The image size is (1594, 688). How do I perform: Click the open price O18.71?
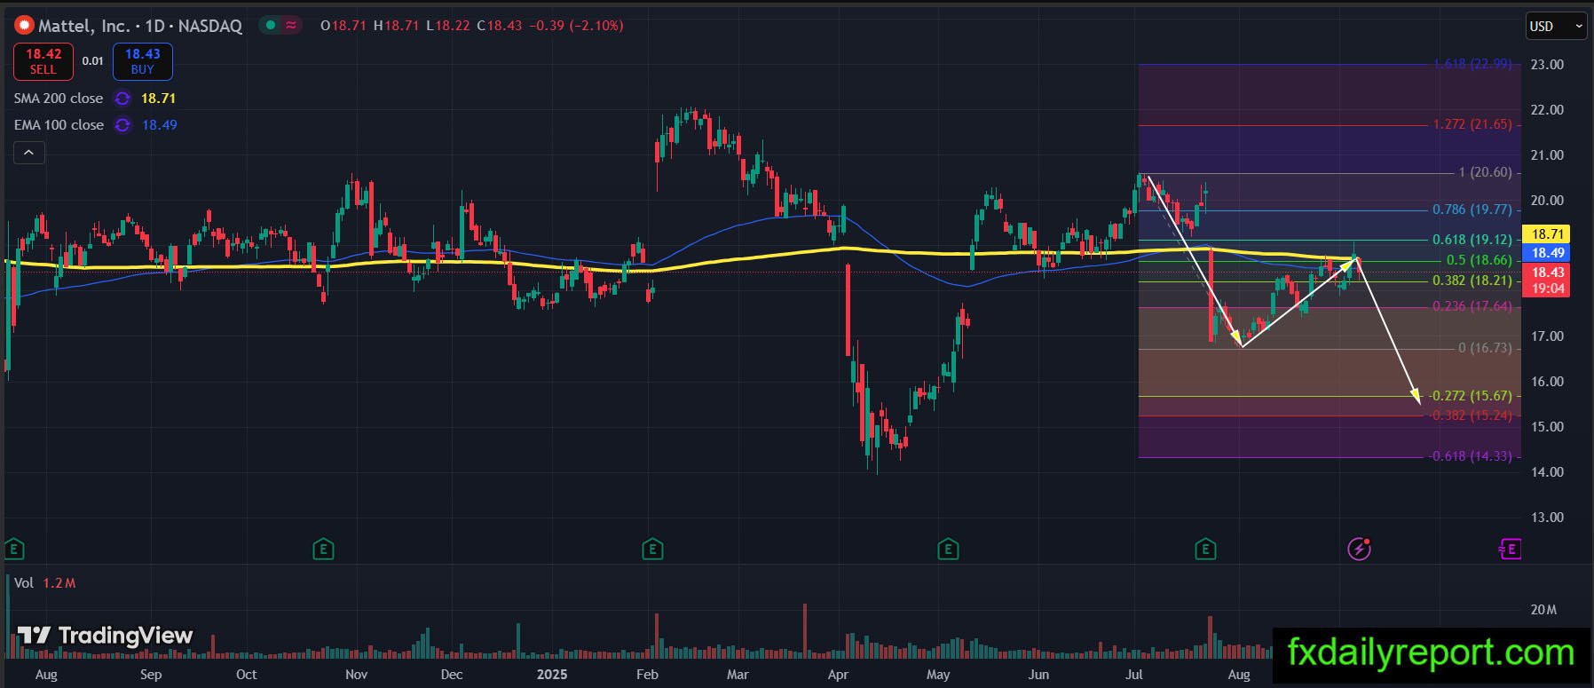coord(343,26)
